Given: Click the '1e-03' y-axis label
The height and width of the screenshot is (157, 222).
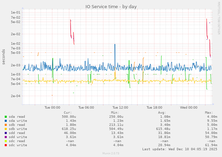Looking at the screenshot, I should pos(16,74).
